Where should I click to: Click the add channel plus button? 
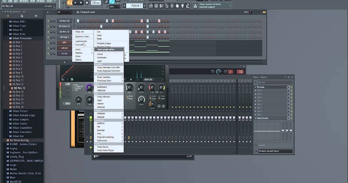coord(65,62)
